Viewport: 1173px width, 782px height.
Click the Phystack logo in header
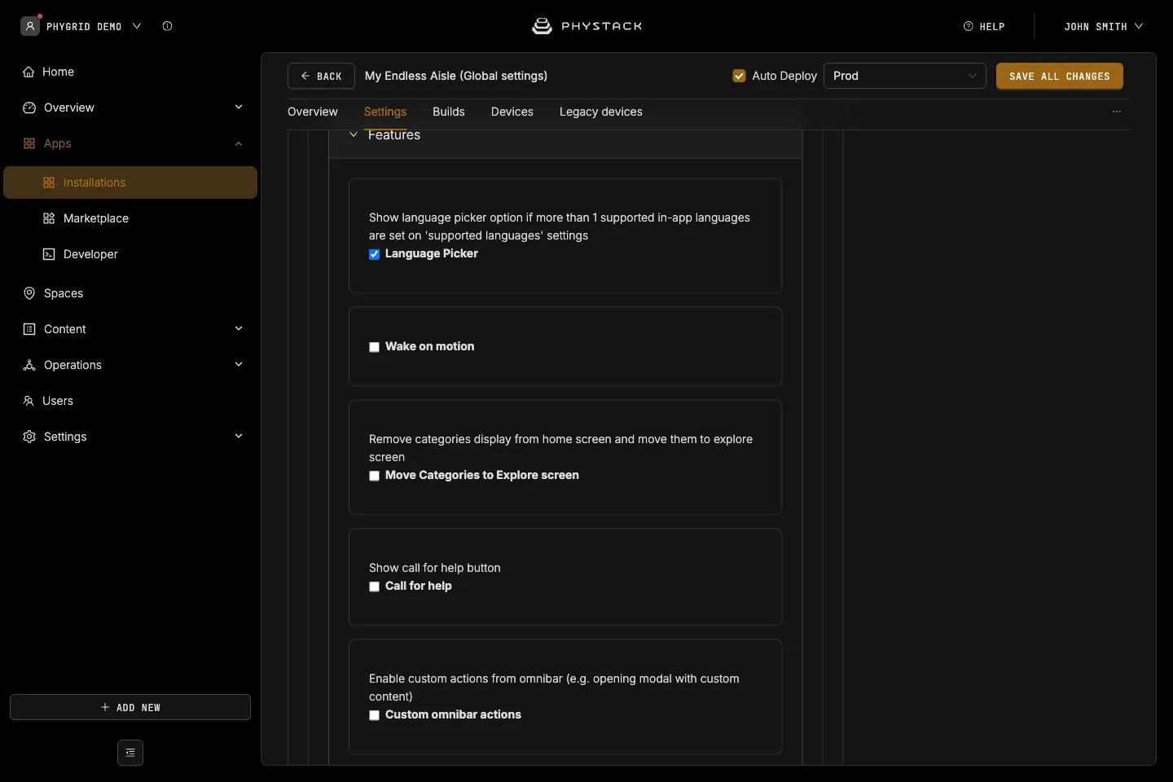coord(586,26)
